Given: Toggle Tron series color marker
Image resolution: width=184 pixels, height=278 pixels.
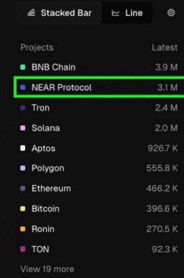Looking at the screenshot, I should 23,108.
